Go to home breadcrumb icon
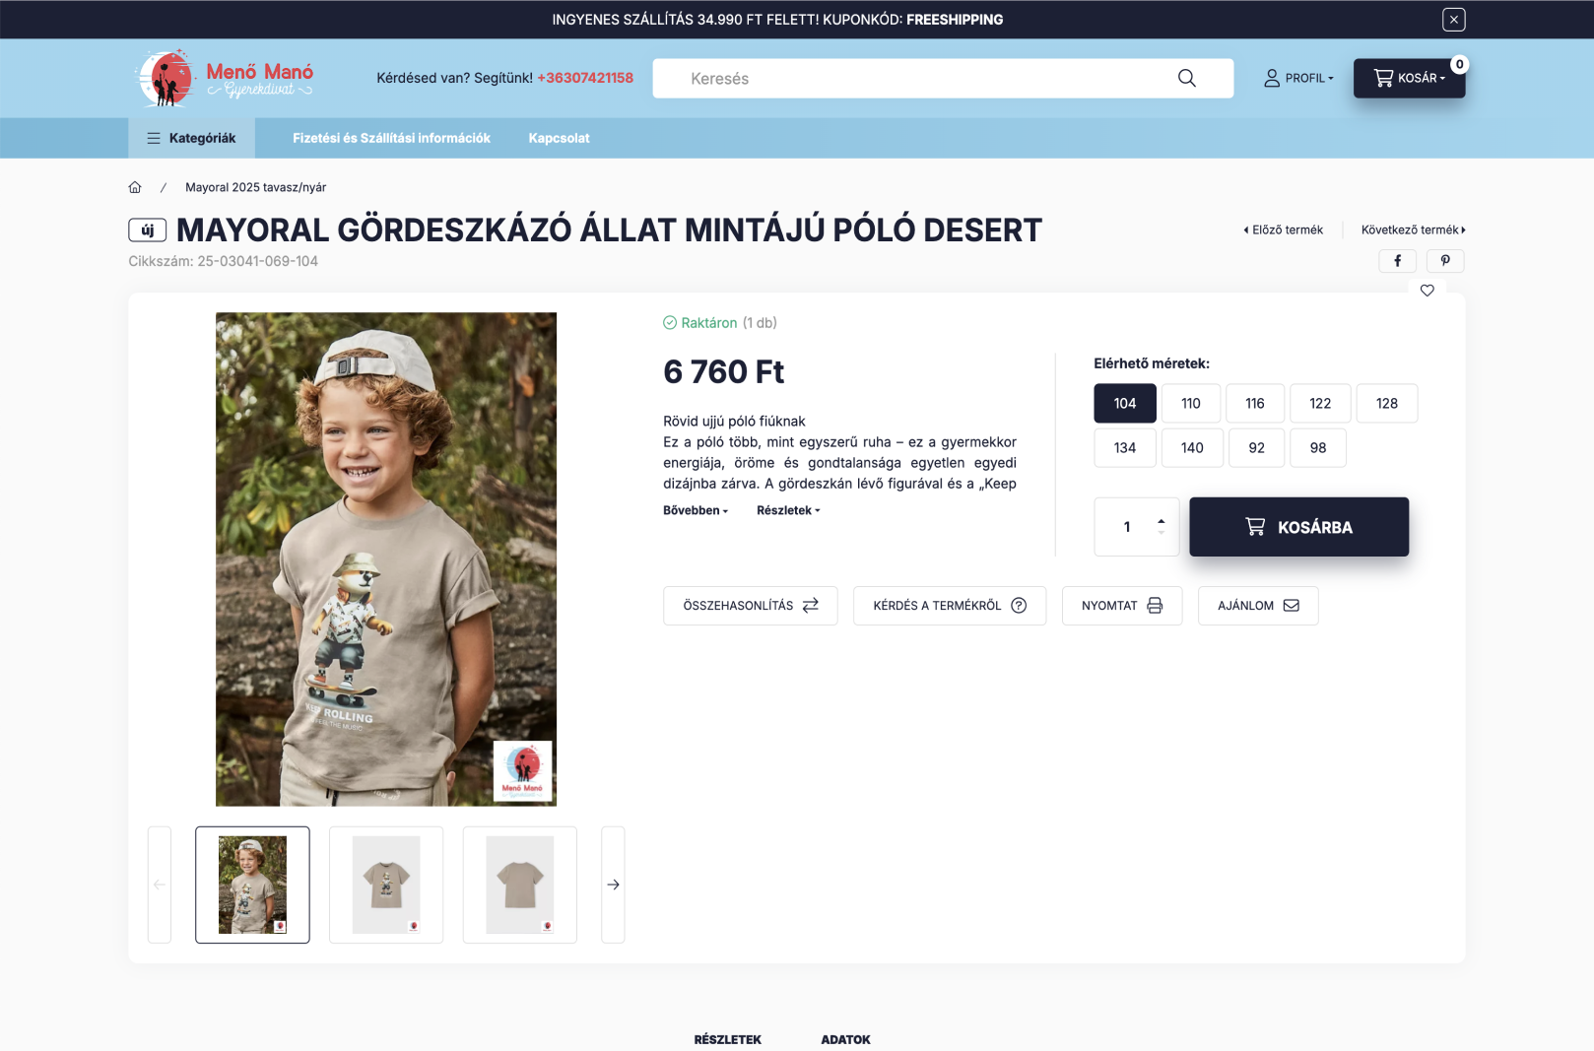 pyautogui.click(x=135, y=187)
